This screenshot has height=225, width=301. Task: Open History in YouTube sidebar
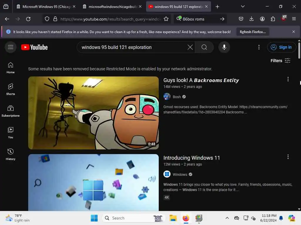11,154
